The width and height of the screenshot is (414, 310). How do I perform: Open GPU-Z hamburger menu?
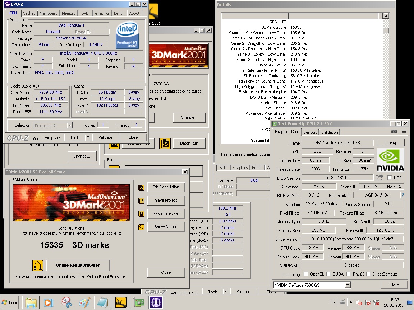coord(404,131)
